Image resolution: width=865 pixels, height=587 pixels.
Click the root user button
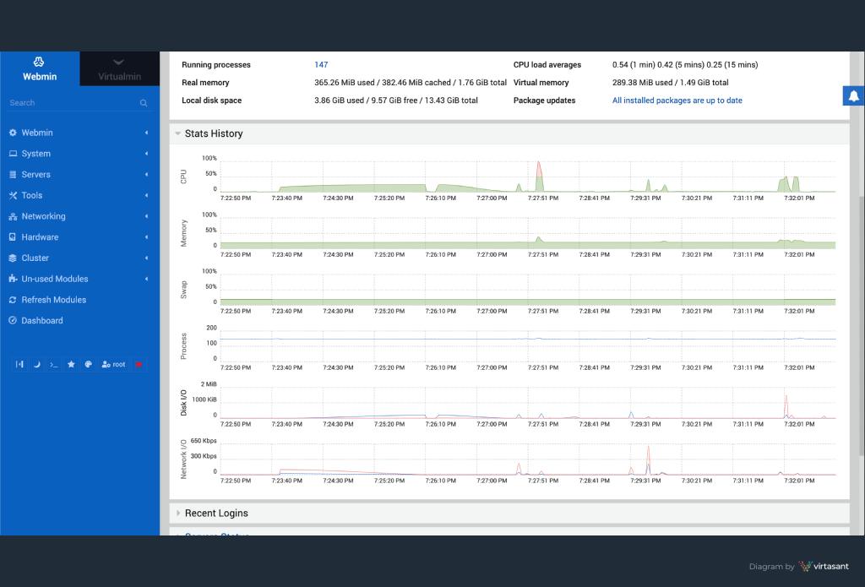114,364
